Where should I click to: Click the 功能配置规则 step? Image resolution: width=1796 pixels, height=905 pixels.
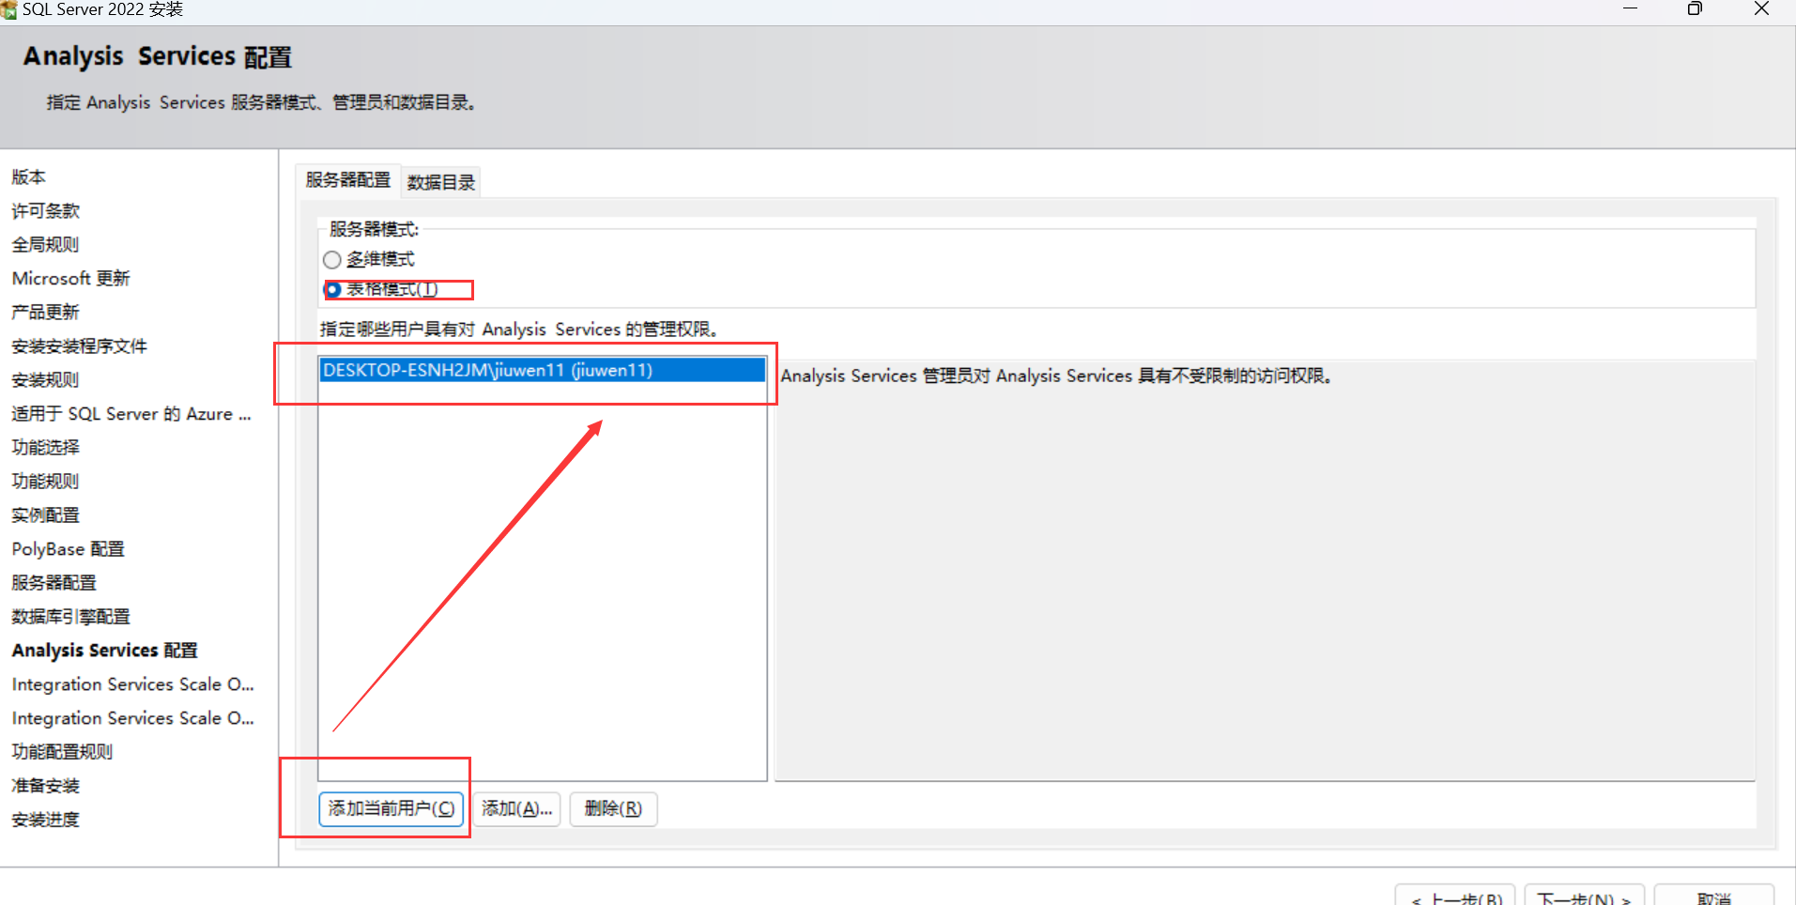click(x=62, y=751)
